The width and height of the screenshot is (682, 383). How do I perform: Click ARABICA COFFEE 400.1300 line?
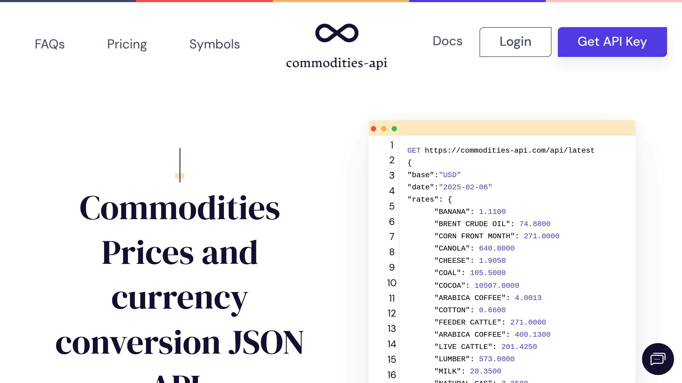492,335
